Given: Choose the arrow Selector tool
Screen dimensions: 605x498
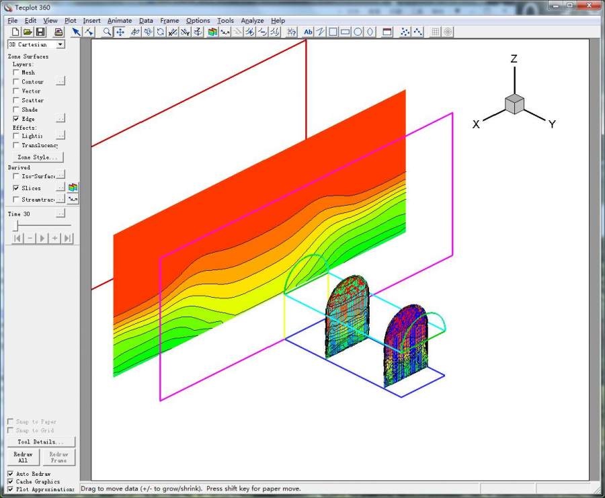Looking at the screenshot, I should [x=76, y=32].
